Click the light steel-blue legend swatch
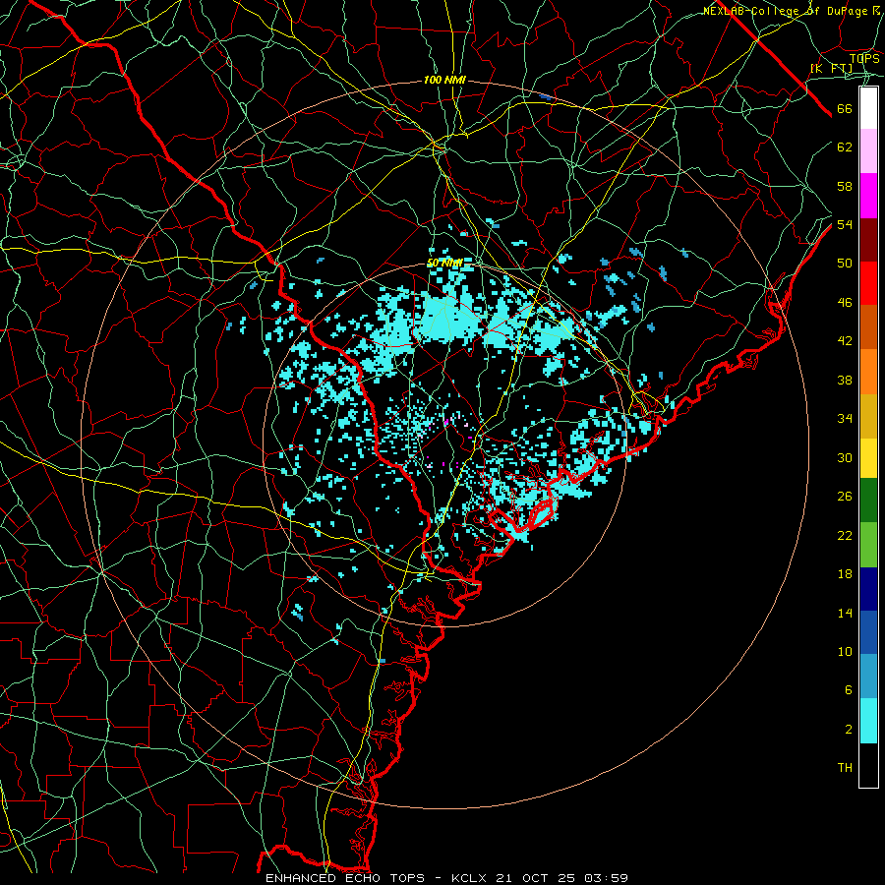The width and height of the screenshot is (885, 885). pos(868,676)
